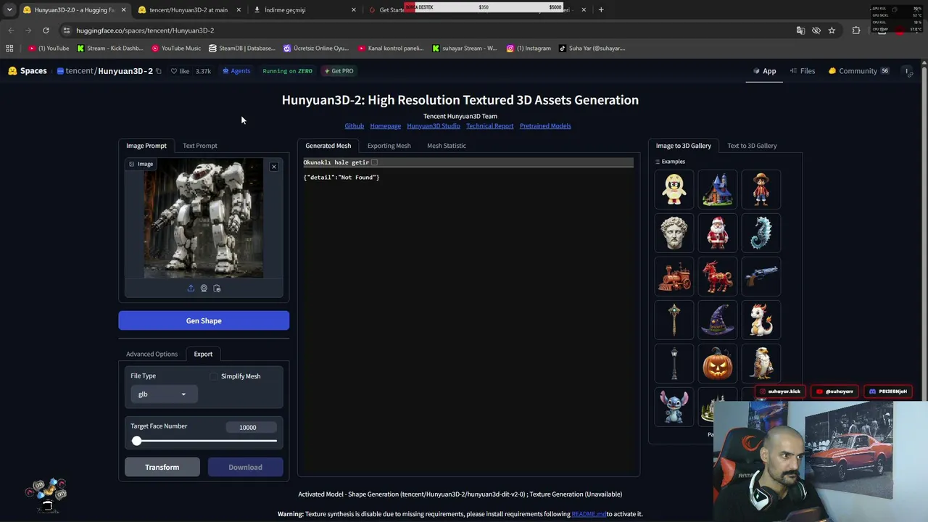Open the SteamDB Database bookmark
Image resolution: width=928 pixels, height=522 pixels.
pos(242,49)
